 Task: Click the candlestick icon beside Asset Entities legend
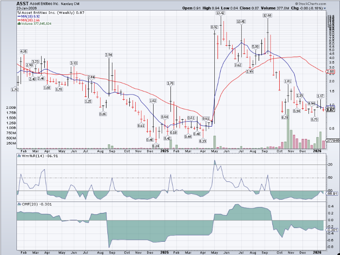(18, 13)
